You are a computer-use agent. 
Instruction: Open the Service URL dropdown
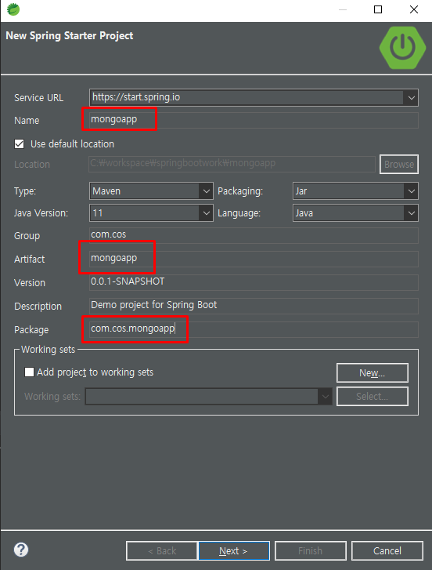point(411,98)
